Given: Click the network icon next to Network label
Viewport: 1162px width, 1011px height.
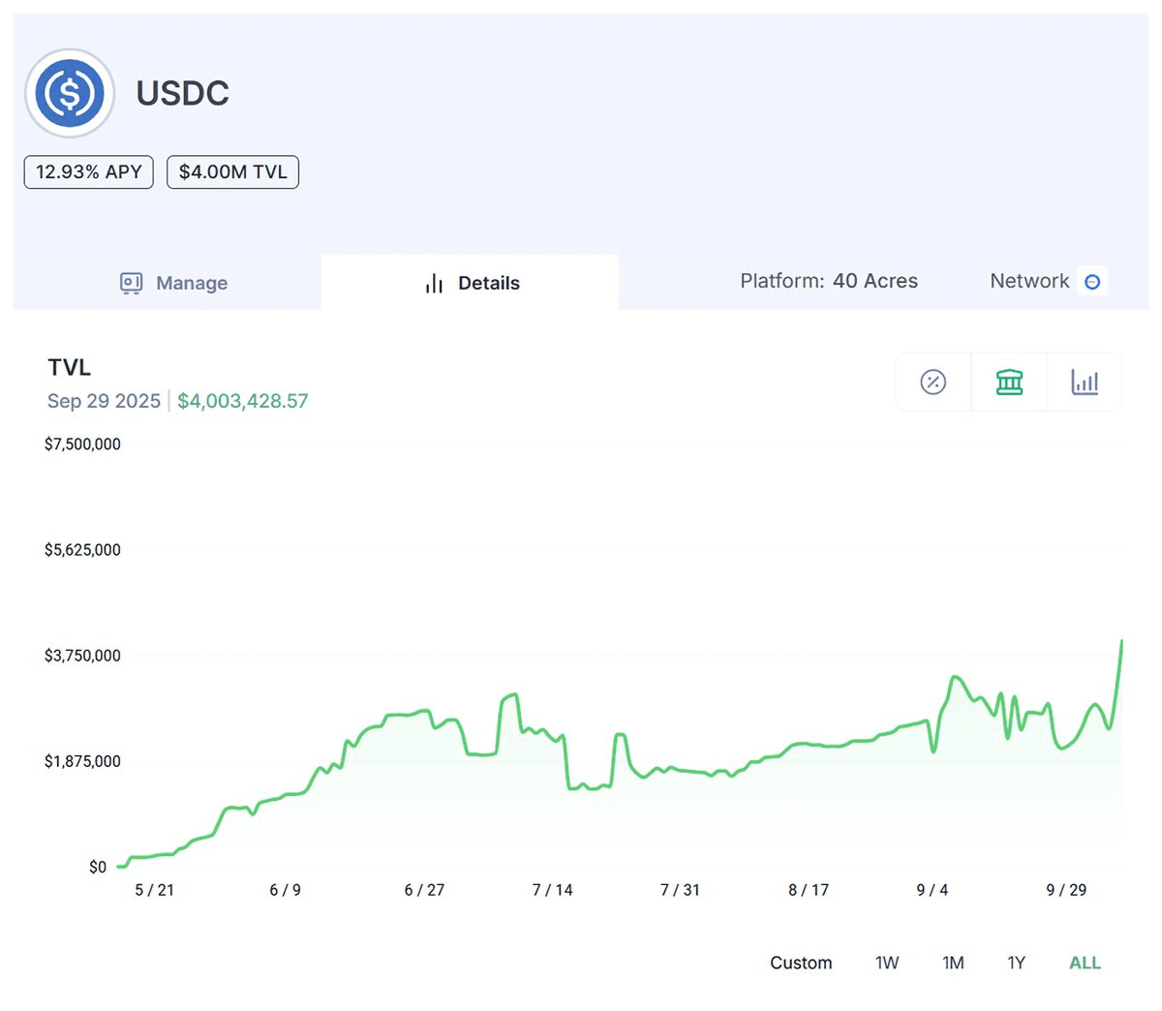Looking at the screenshot, I should coord(1092,281).
